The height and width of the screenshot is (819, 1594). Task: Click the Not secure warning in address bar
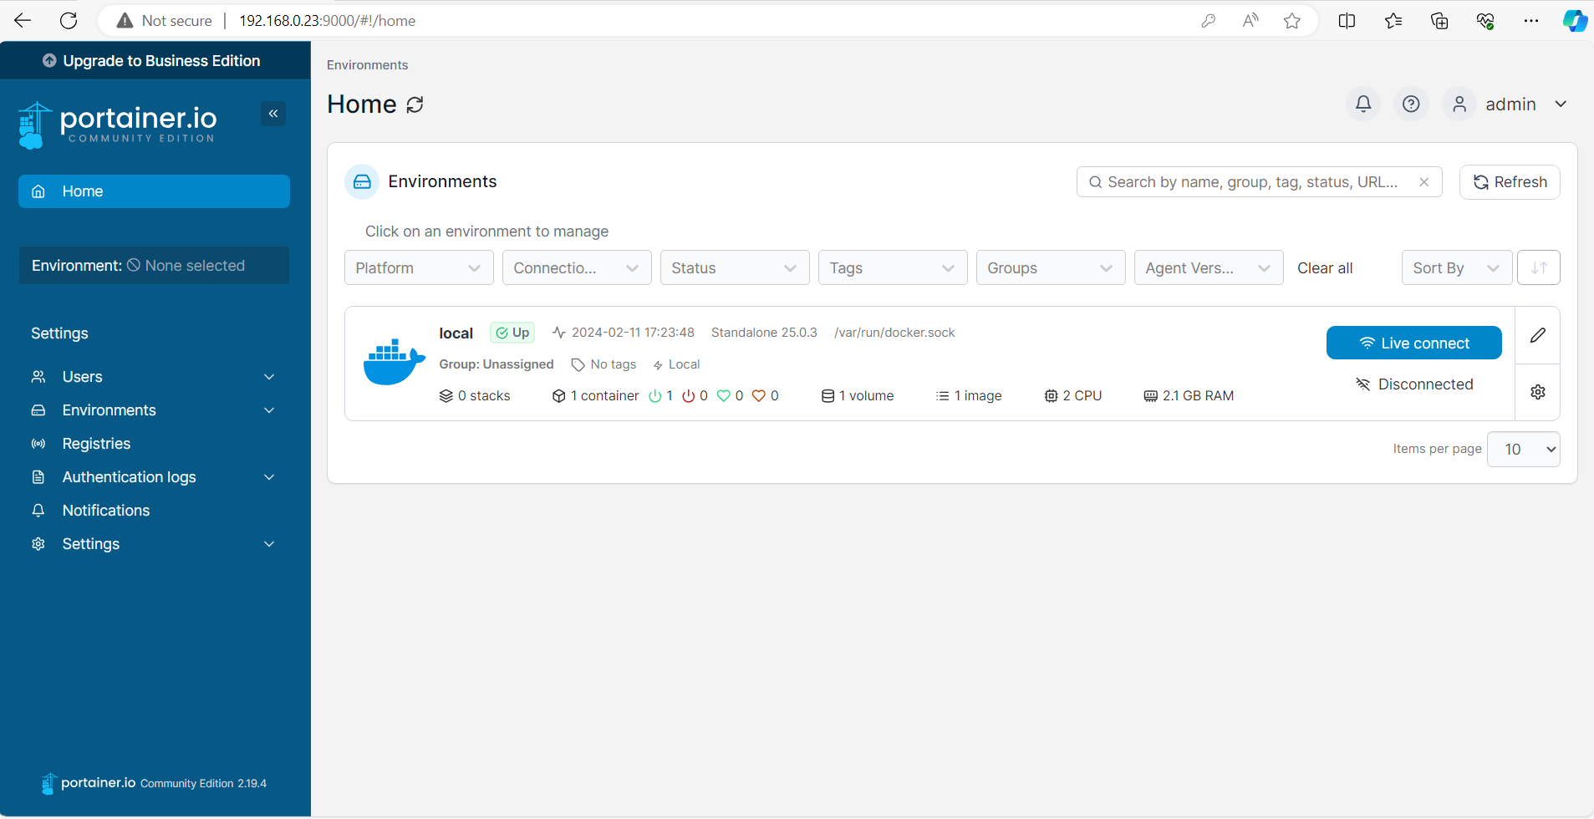coord(165,20)
